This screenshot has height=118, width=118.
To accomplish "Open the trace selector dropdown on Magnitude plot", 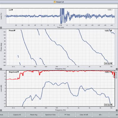I will (x=108, y=72).
